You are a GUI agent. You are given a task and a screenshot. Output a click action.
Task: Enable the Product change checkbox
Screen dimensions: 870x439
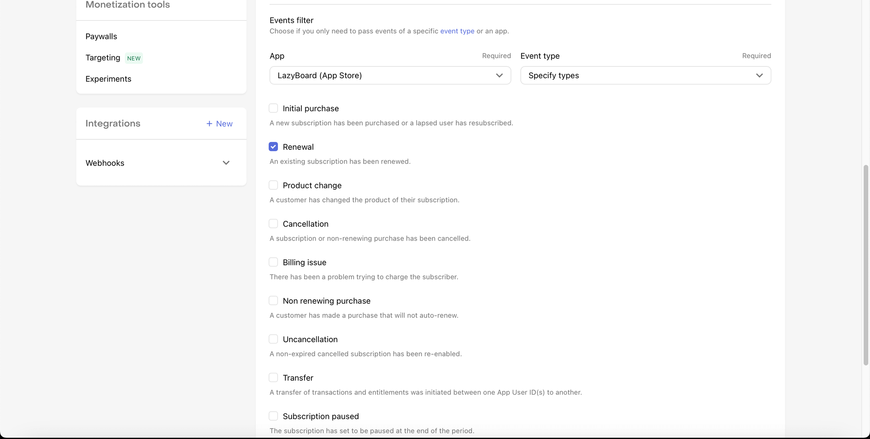pos(273,185)
